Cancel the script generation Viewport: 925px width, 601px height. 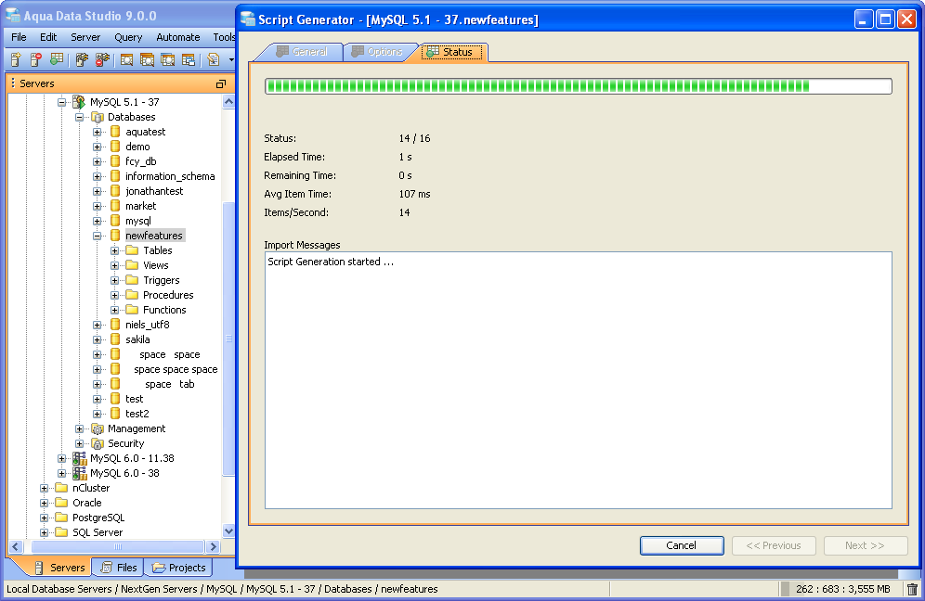coord(682,545)
